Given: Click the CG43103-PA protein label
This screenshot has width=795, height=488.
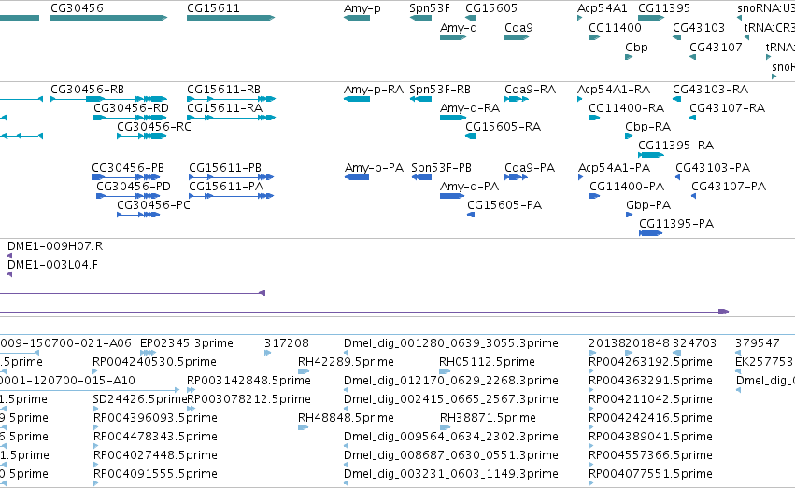Looking at the screenshot, I should tap(713, 168).
